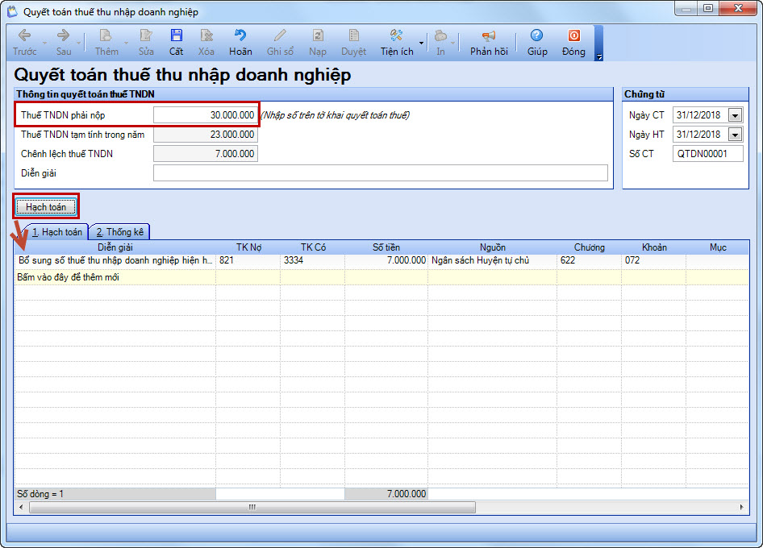The image size is (763, 548).
Task: Save with the Cất disk icon
Action: [x=176, y=35]
